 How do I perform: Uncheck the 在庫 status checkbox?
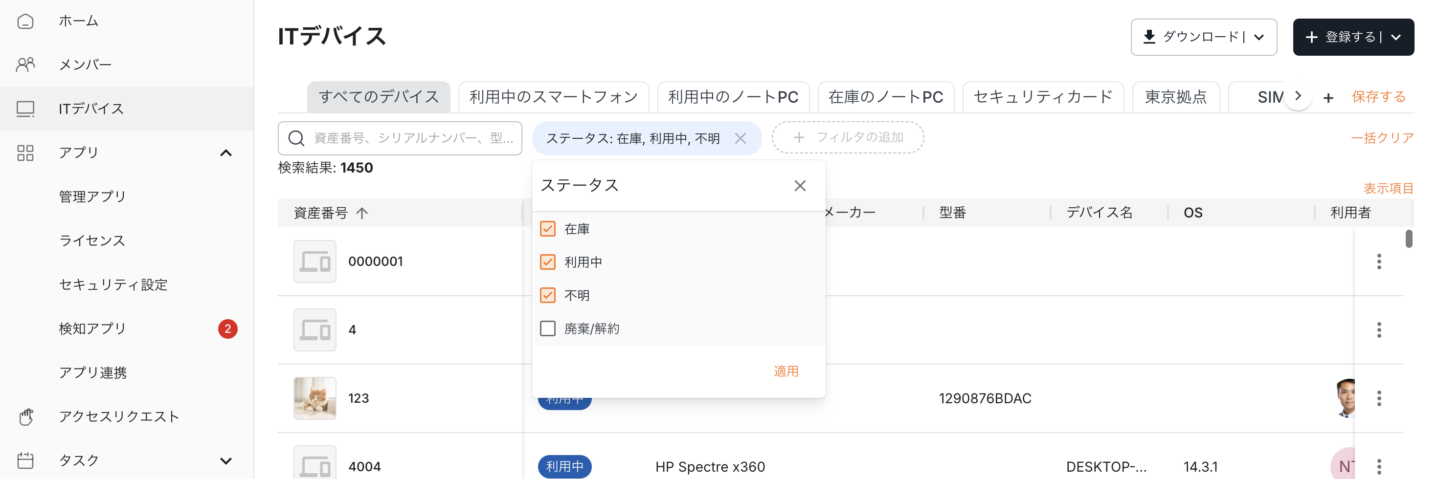point(548,229)
